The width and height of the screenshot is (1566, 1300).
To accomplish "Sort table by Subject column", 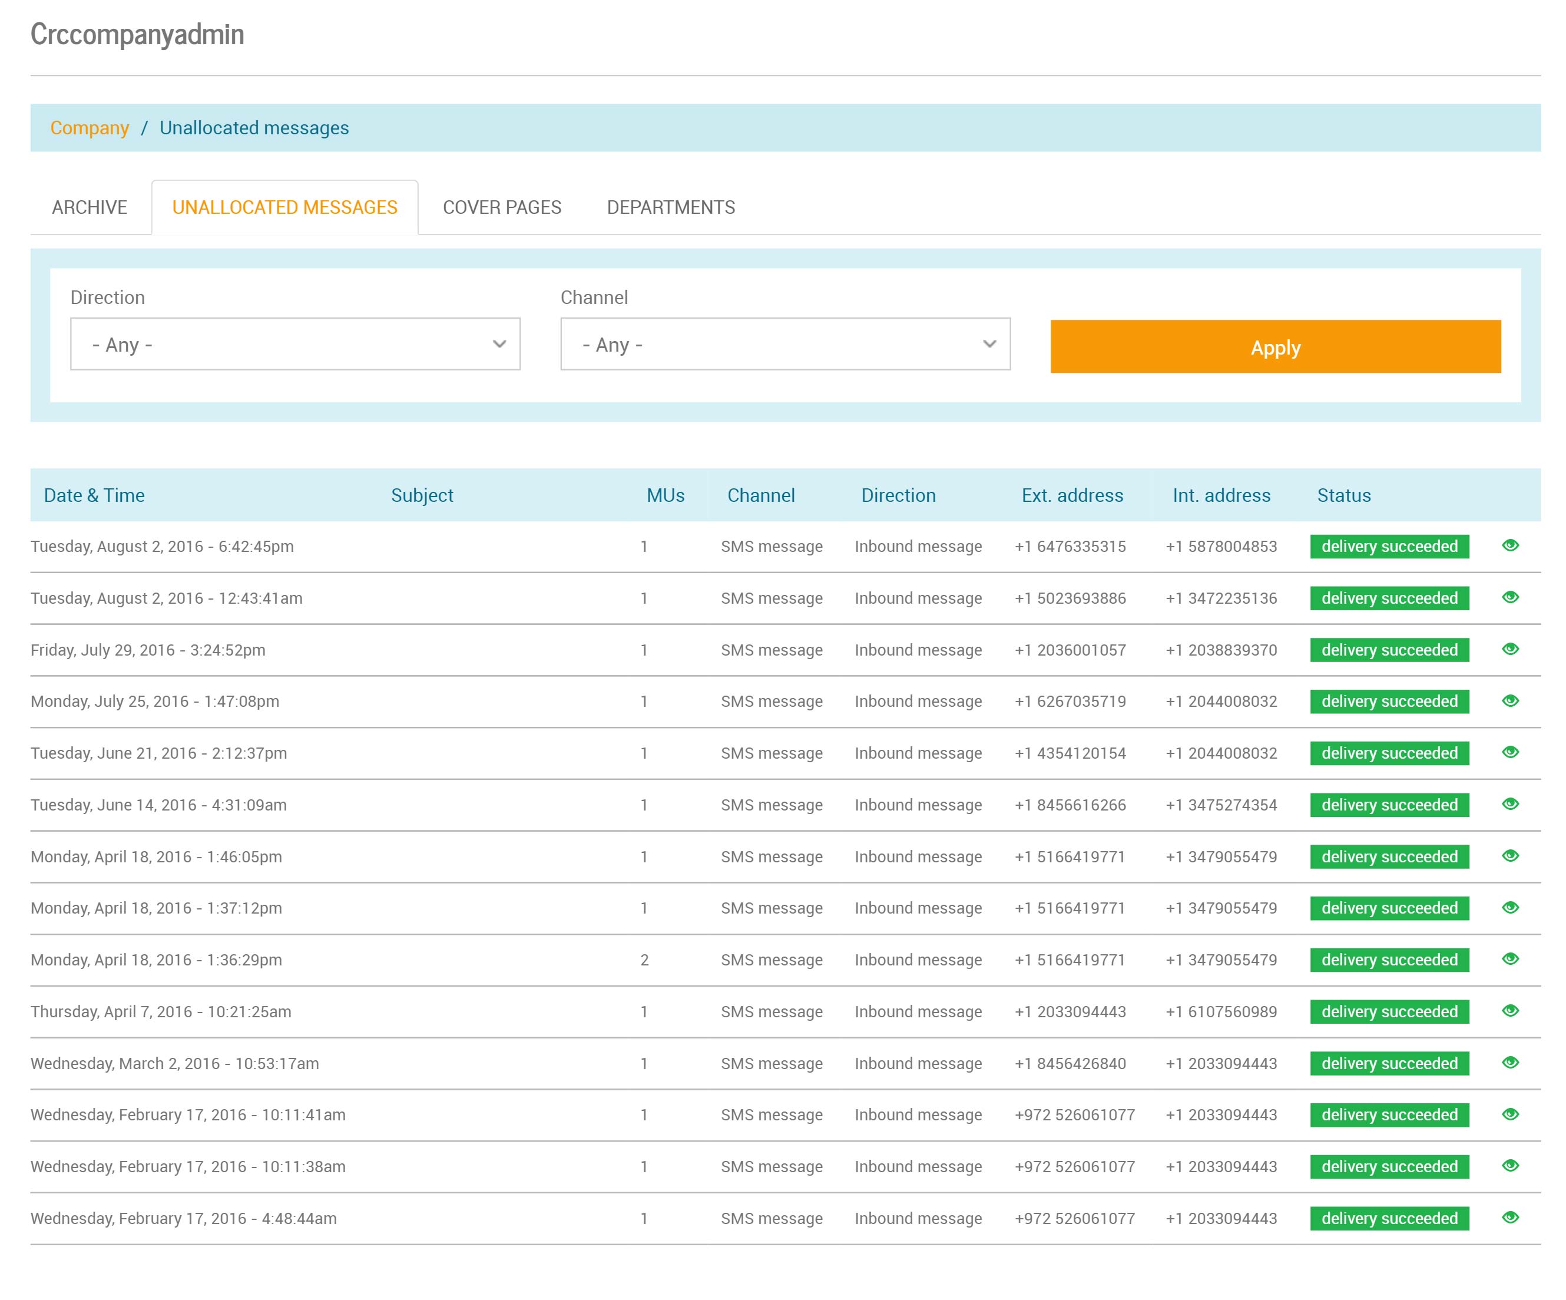I will 422,495.
